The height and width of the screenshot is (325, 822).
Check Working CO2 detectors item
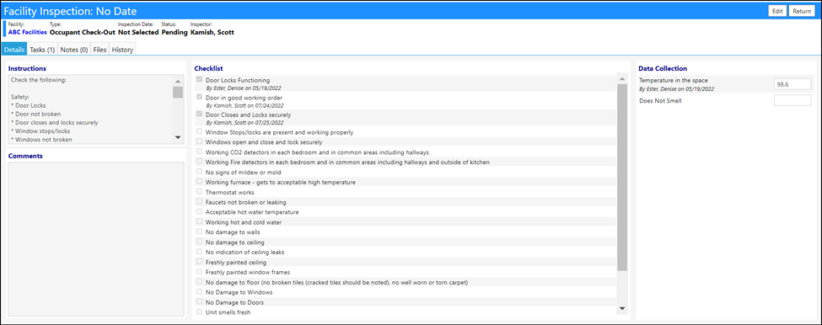[x=199, y=152]
